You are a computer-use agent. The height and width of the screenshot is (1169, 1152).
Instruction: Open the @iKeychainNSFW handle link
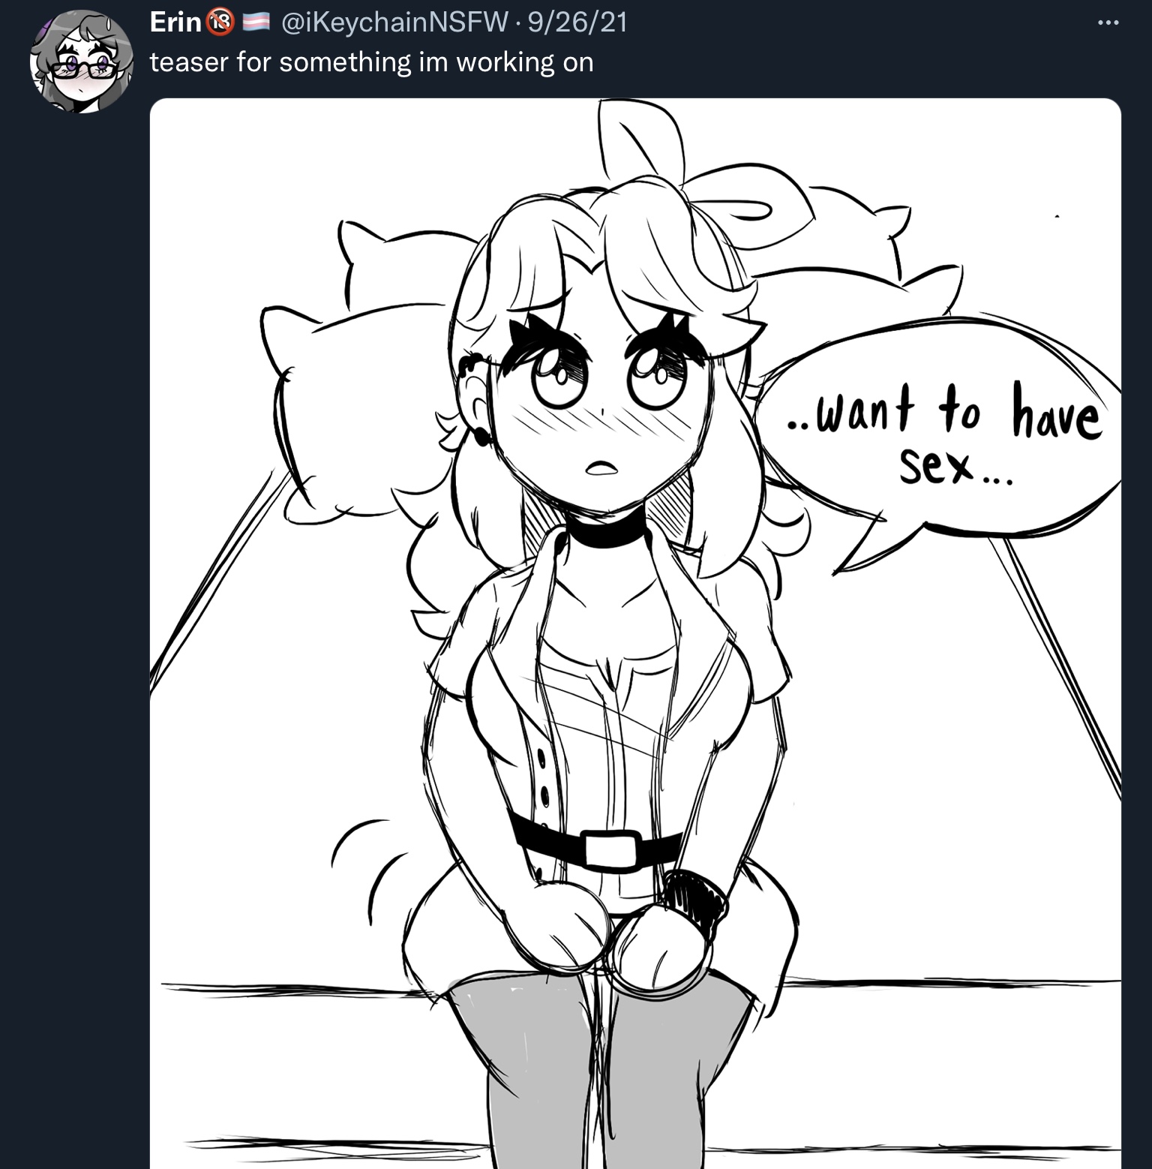point(394,23)
